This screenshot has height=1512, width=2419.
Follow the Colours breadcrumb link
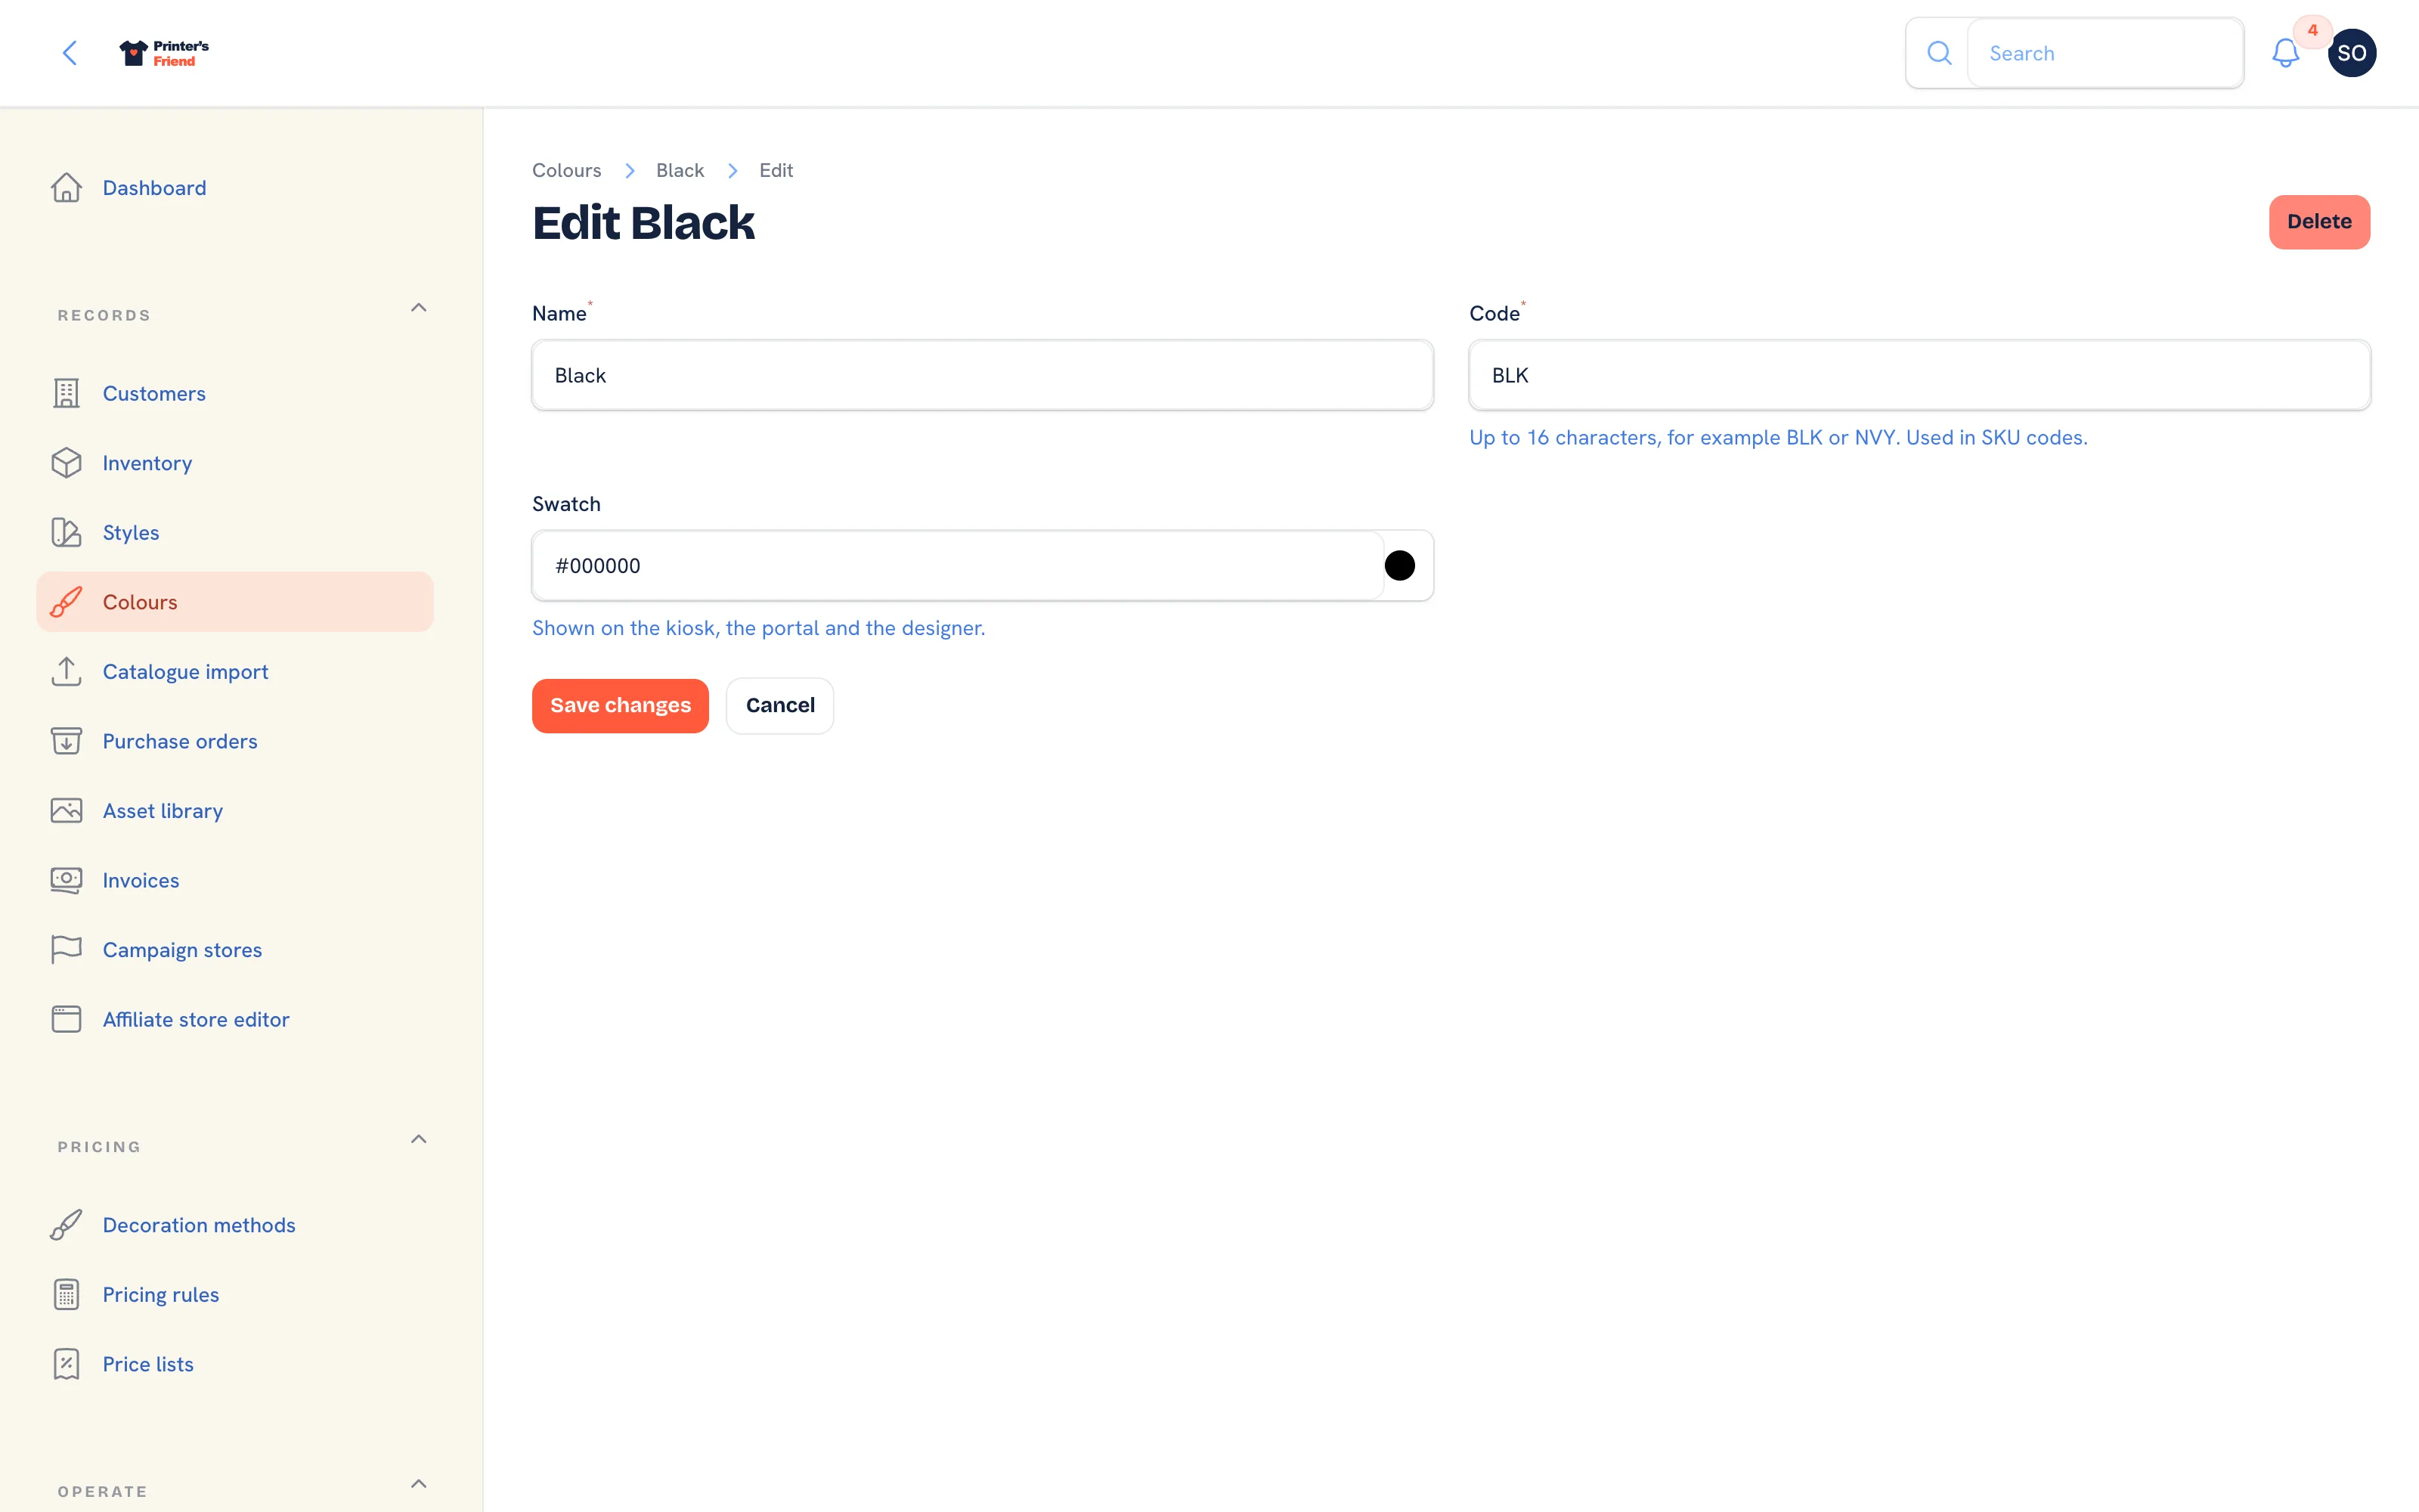pyautogui.click(x=565, y=170)
